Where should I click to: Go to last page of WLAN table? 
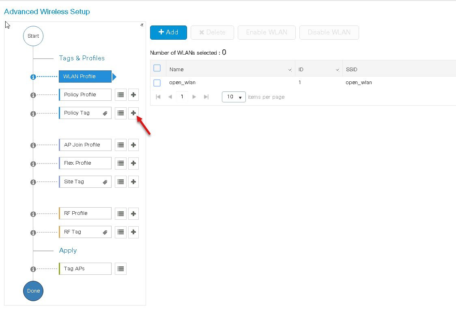[206, 97]
